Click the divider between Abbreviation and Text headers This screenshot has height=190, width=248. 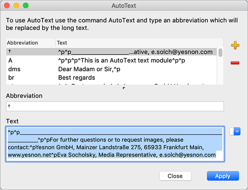coord(55,43)
